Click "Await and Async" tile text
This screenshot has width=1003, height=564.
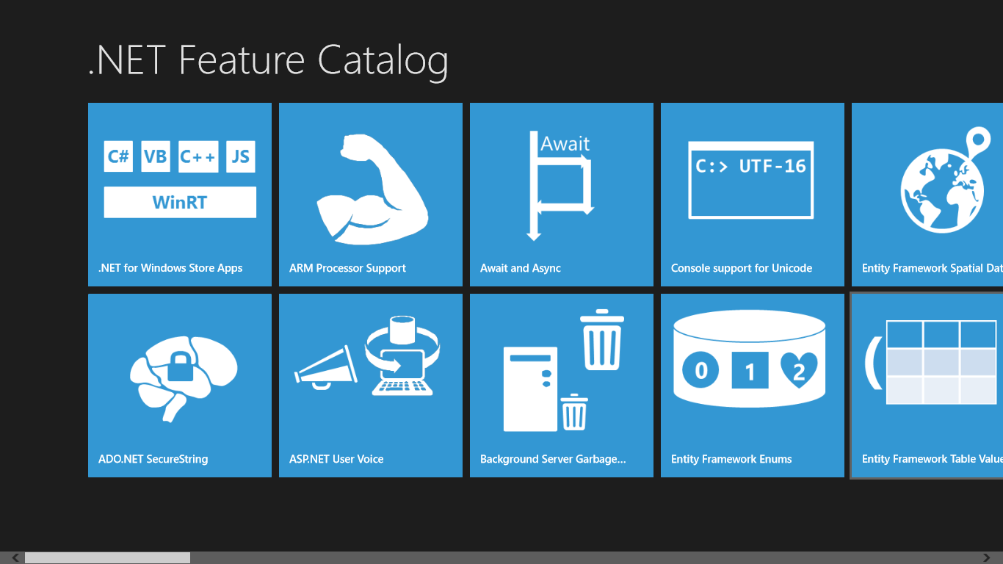click(x=521, y=268)
